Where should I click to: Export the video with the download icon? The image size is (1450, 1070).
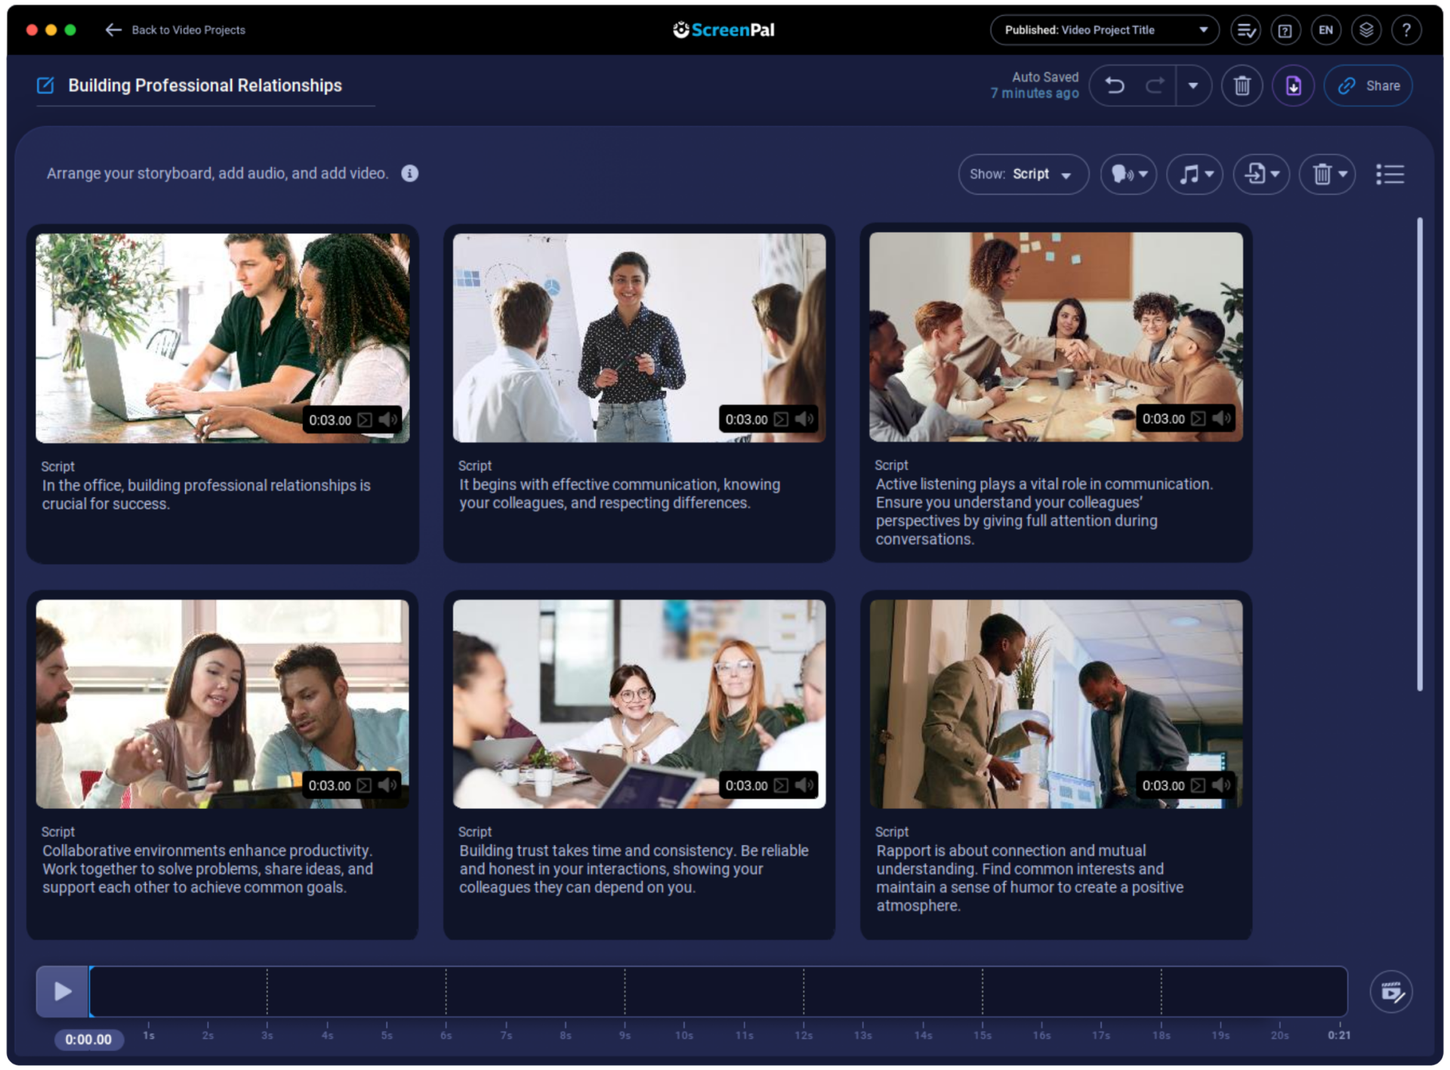pos(1292,85)
